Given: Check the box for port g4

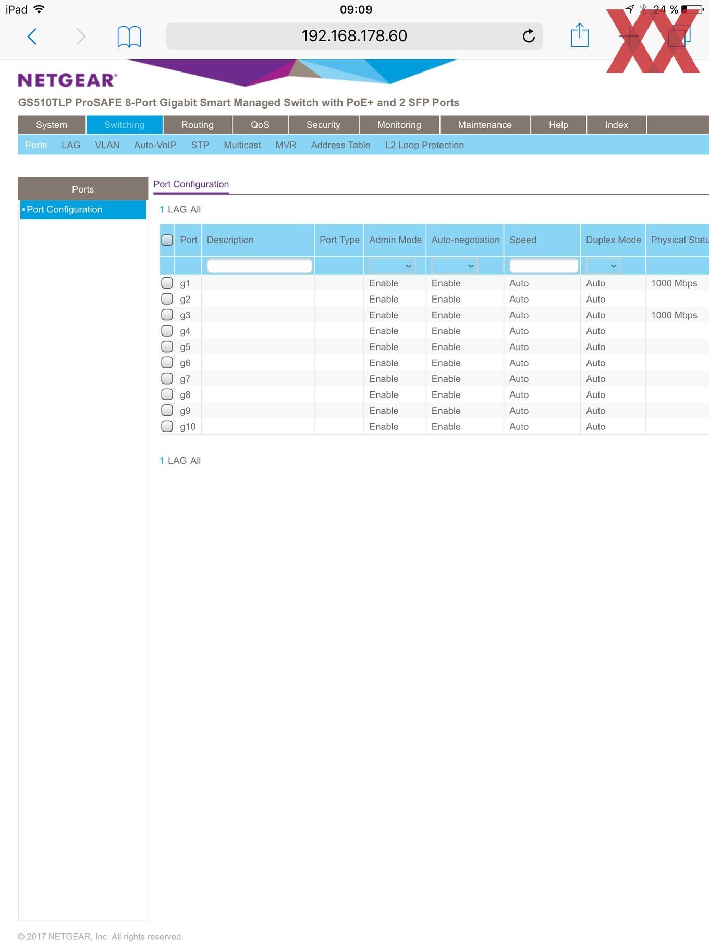Looking at the screenshot, I should tap(167, 331).
